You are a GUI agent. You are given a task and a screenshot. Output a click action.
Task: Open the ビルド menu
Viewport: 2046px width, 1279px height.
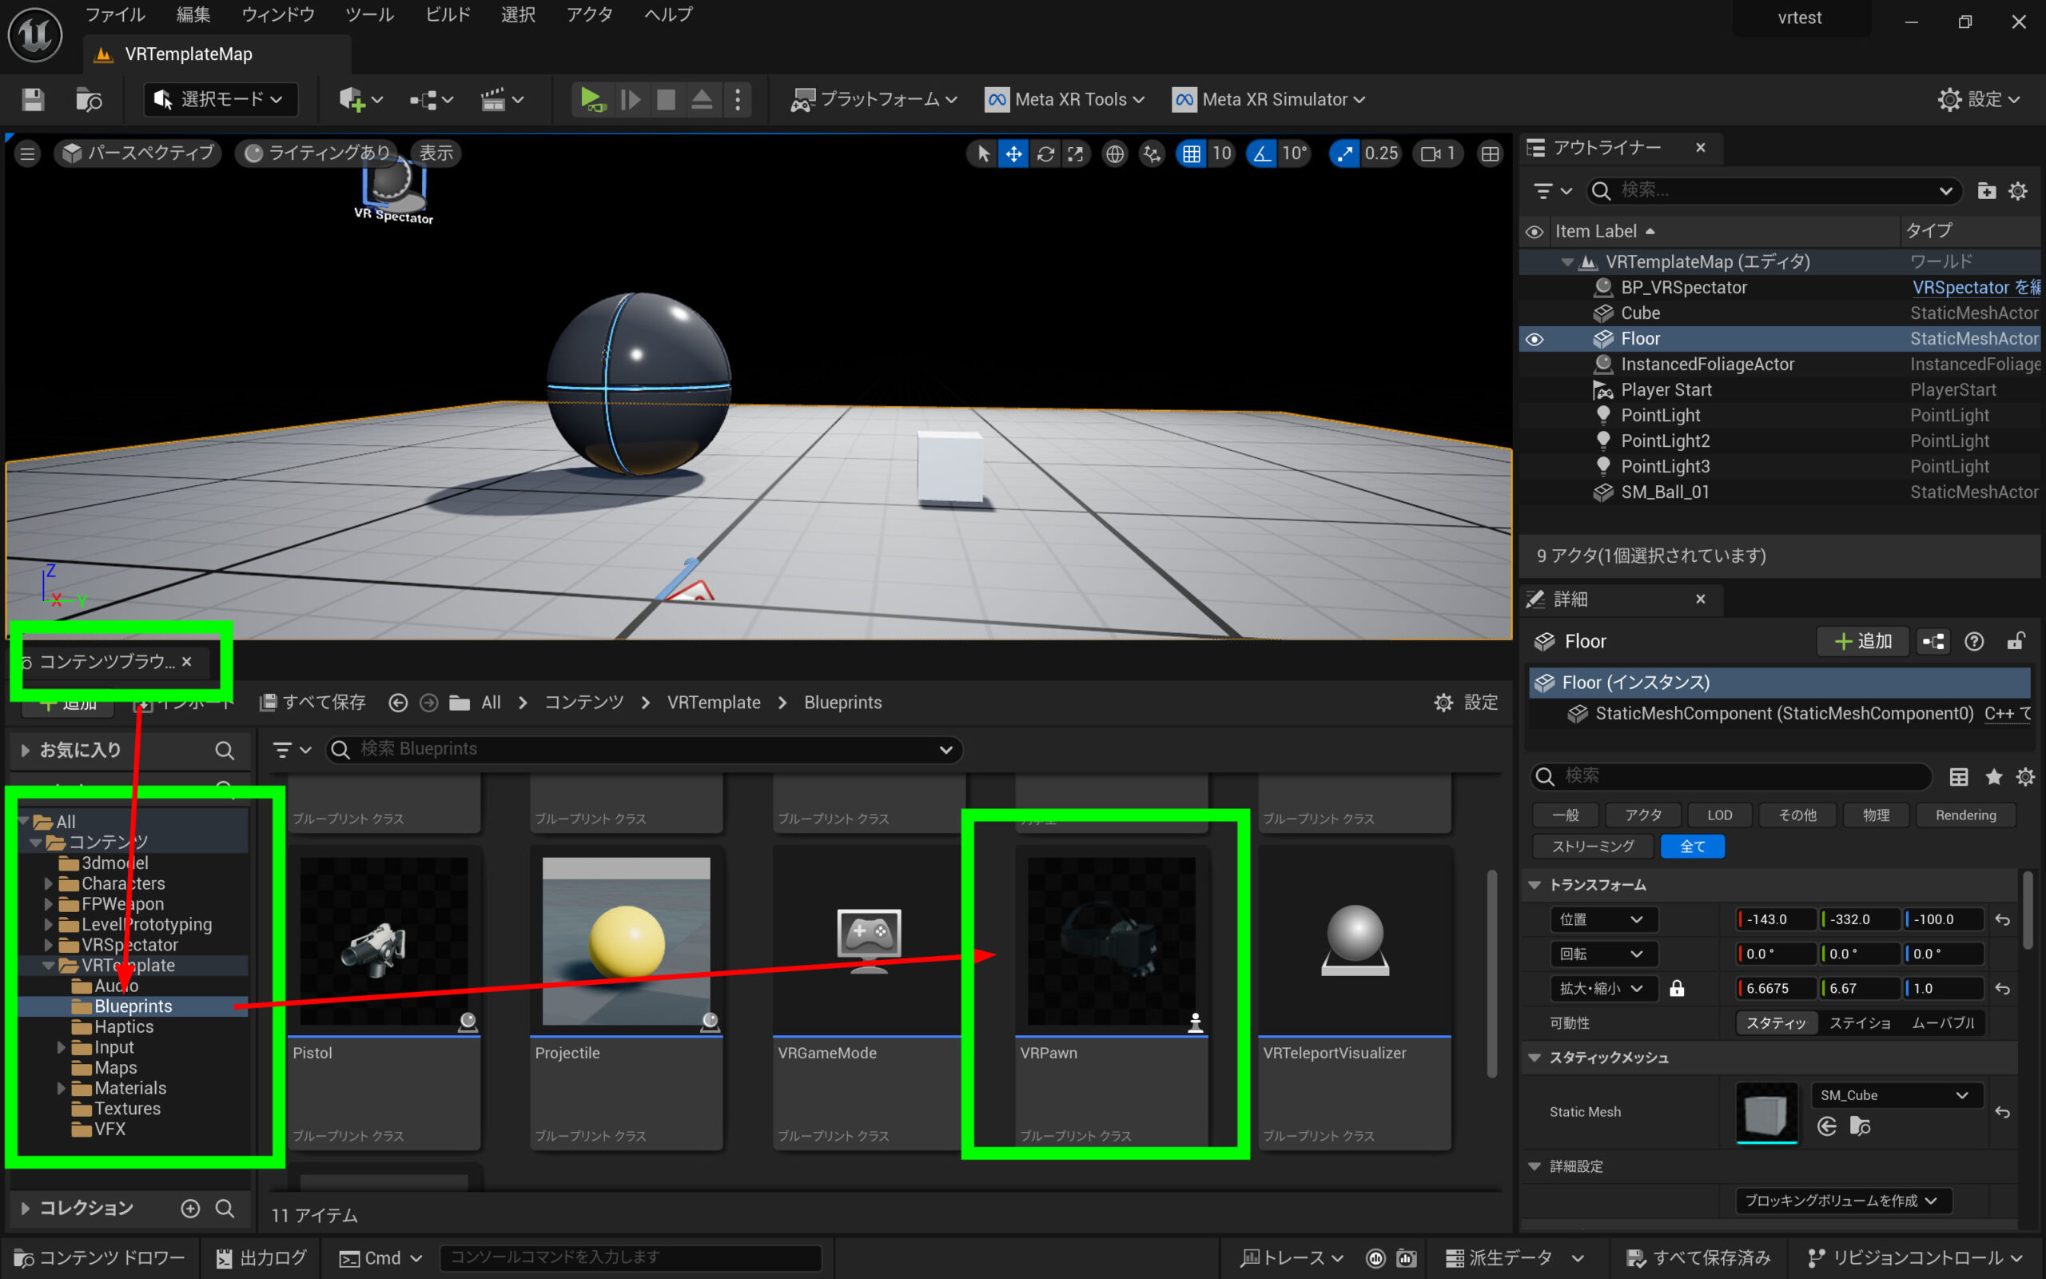point(448,14)
